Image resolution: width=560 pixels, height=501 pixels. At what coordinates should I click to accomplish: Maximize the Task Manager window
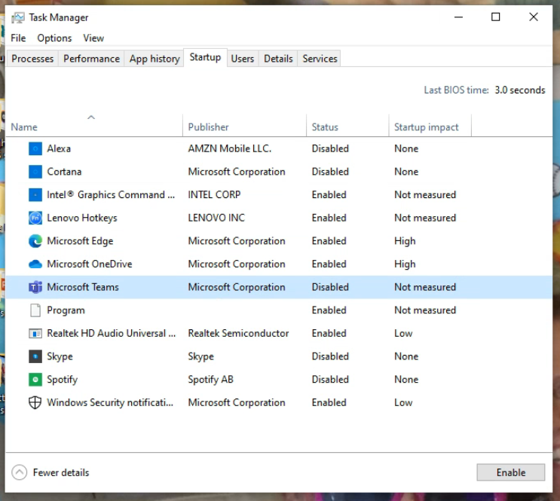[495, 17]
